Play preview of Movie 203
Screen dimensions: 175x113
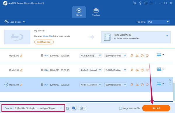(6, 85)
